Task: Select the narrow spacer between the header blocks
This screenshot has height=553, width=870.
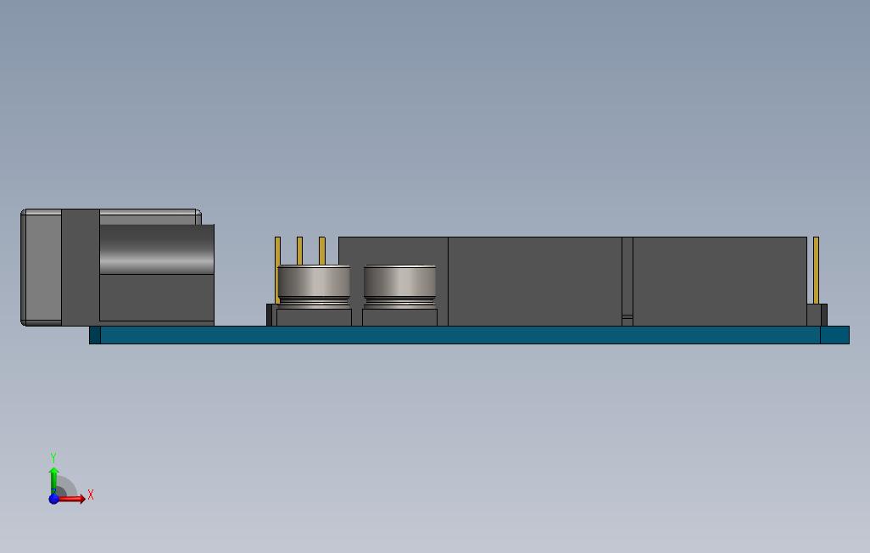Action: click(x=627, y=282)
